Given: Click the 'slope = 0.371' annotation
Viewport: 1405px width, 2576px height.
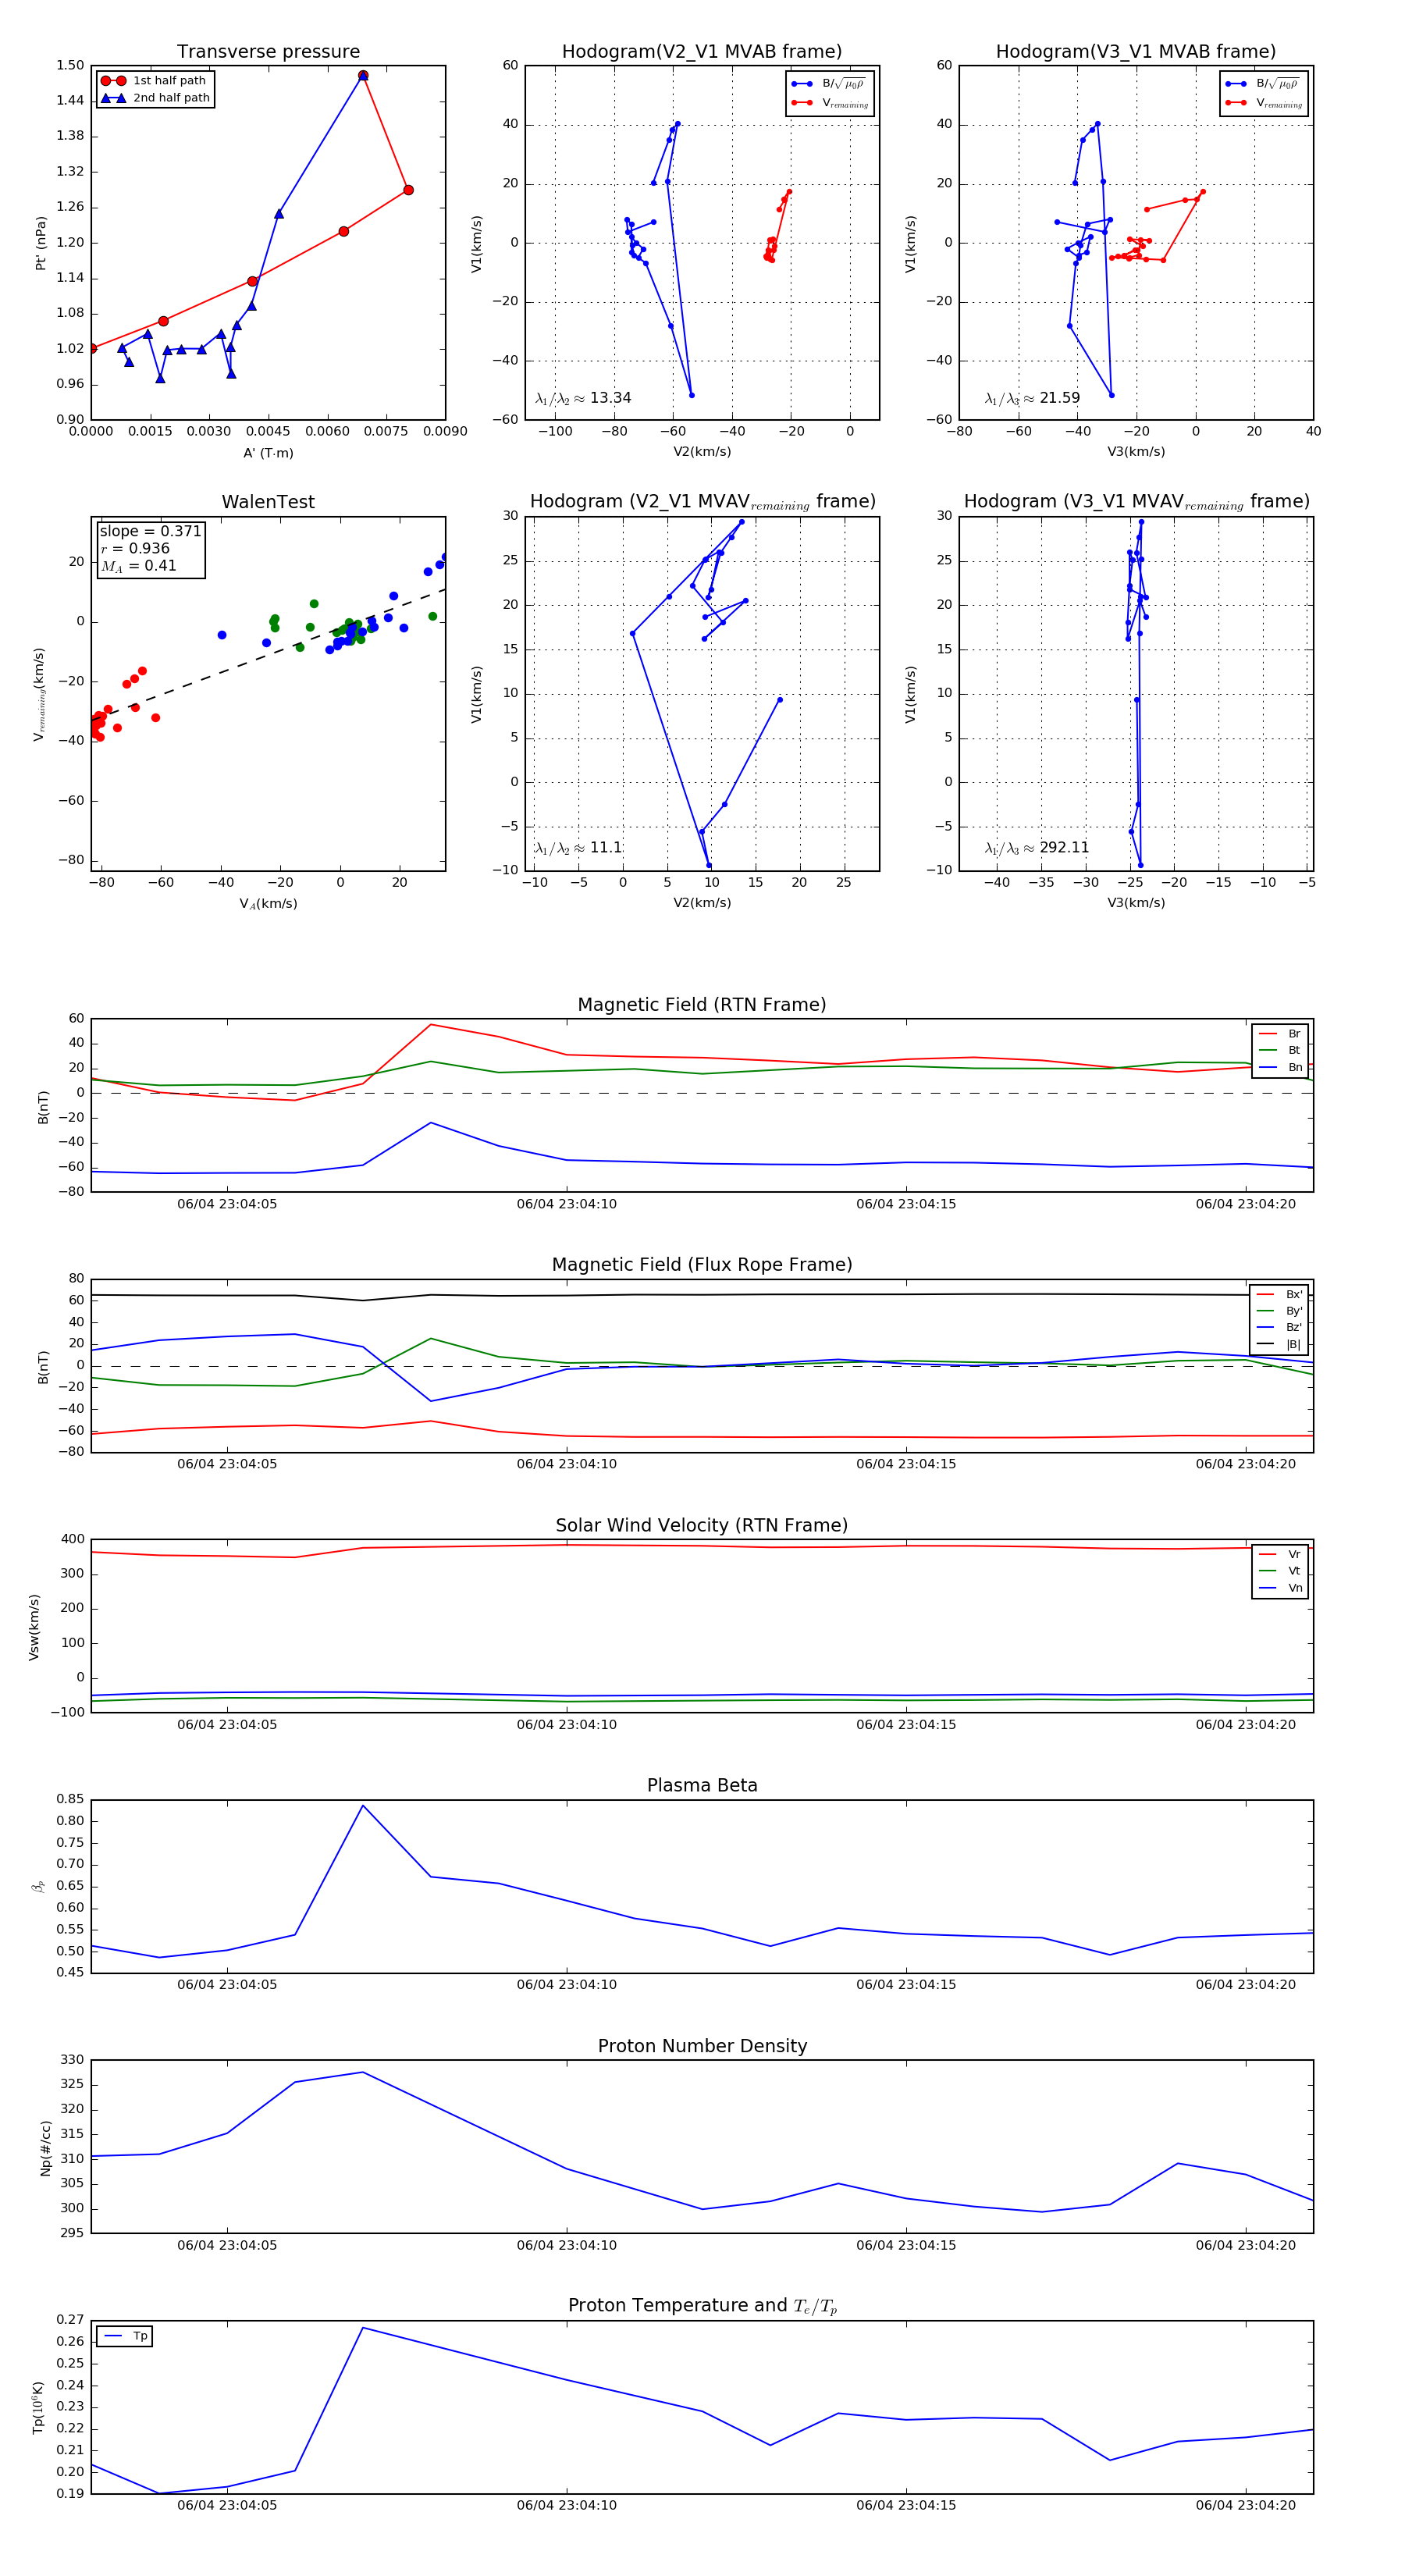Looking at the screenshot, I should [150, 531].
